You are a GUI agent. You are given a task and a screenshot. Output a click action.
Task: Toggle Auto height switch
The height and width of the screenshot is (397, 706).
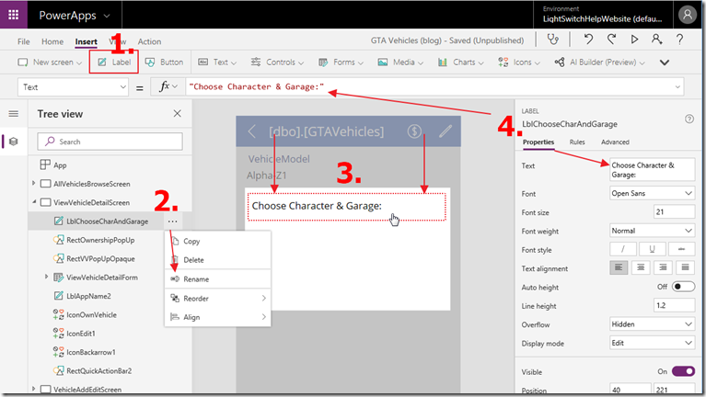click(683, 287)
